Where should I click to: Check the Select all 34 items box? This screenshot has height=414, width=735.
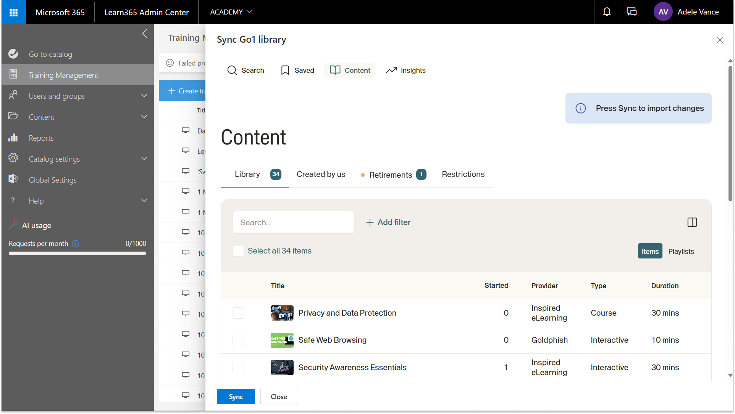tap(238, 251)
